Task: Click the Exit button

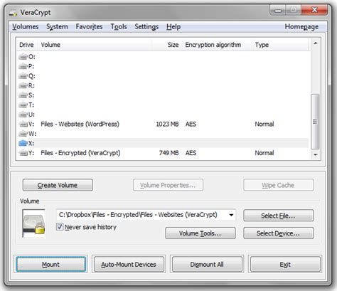Action: 285,264
